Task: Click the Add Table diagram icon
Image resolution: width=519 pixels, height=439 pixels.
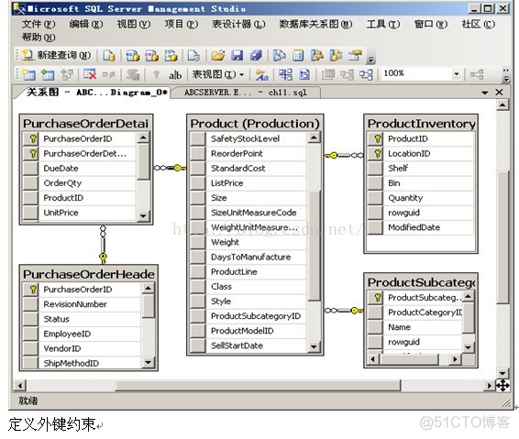Action: 48,75
